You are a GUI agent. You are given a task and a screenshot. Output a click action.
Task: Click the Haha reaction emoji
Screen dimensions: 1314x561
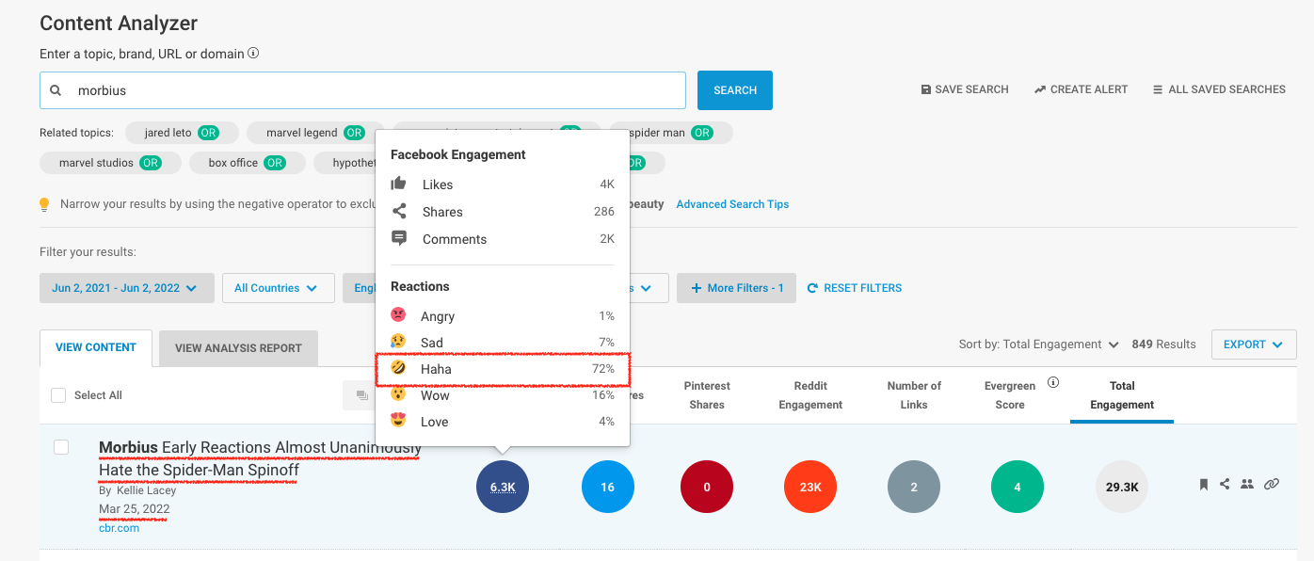tap(398, 368)
